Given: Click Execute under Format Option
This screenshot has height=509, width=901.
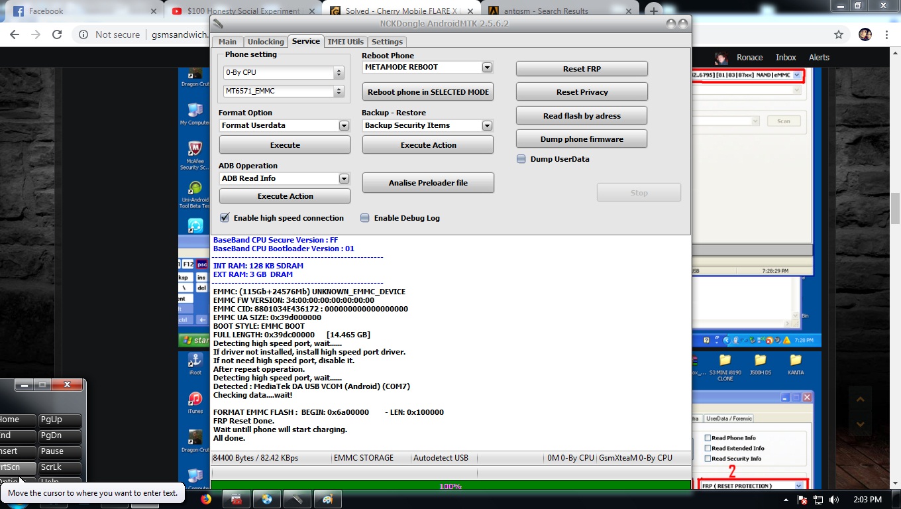Looking at the screenshot, I should click(x=285, y=145).
